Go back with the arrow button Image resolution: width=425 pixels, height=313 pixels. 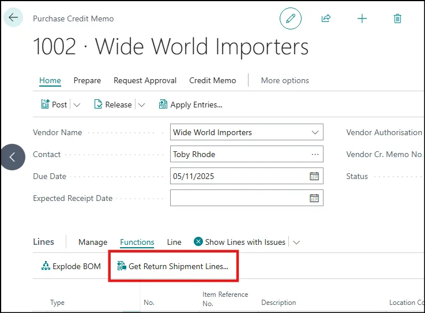click(13, 18)
